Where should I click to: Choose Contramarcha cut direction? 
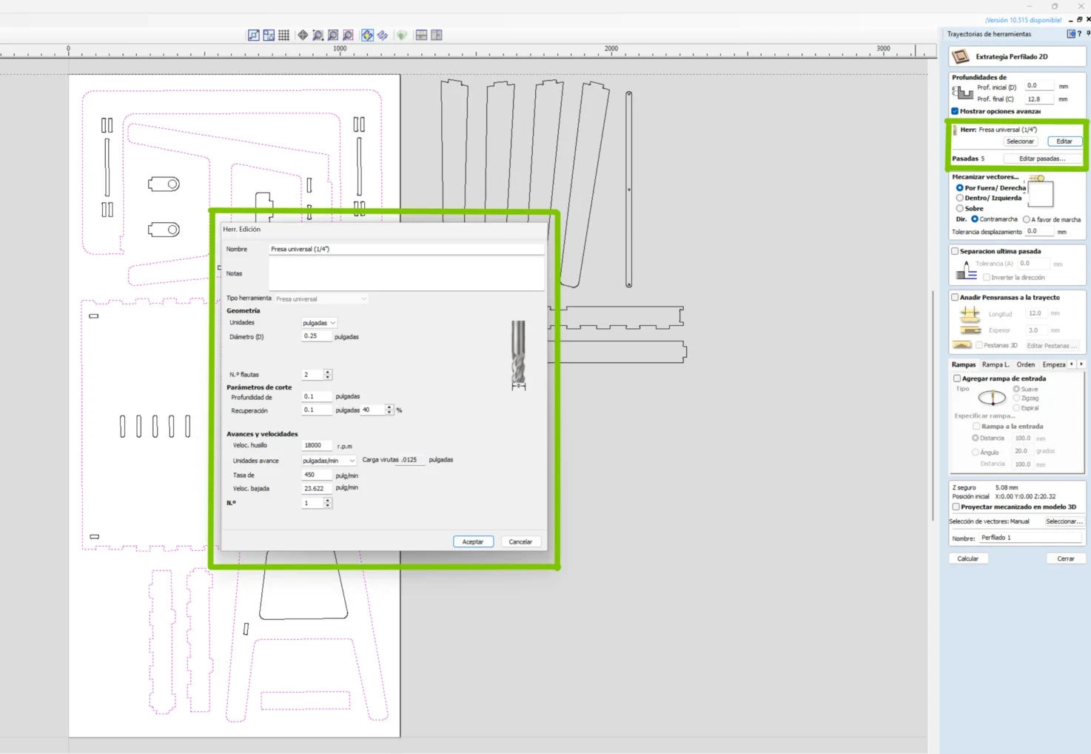coord(975,219)
